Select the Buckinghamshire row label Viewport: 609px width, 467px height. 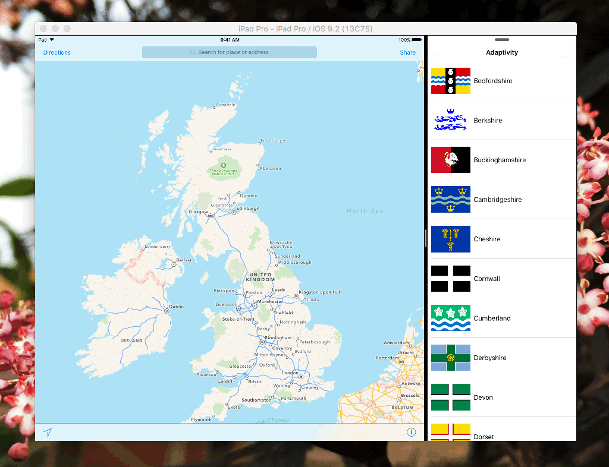pyautogui.click(x=500, y=160)
